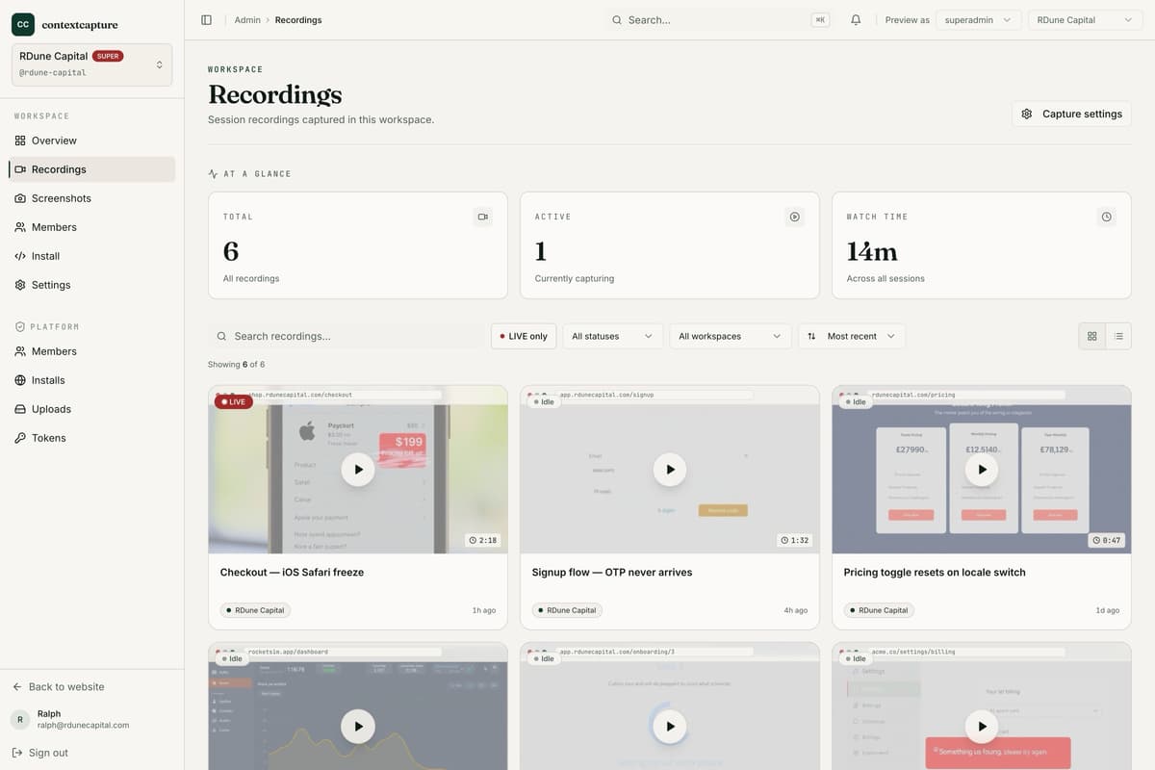Open Ralph's user profile entry

point(92,719)
